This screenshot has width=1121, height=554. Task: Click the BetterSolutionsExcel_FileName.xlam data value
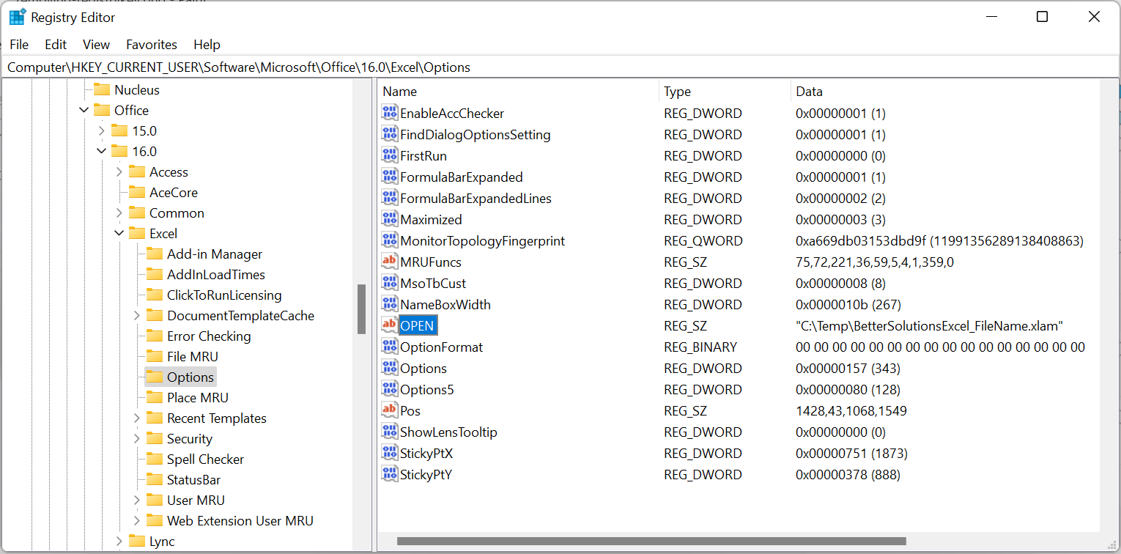tap(929, 325)
